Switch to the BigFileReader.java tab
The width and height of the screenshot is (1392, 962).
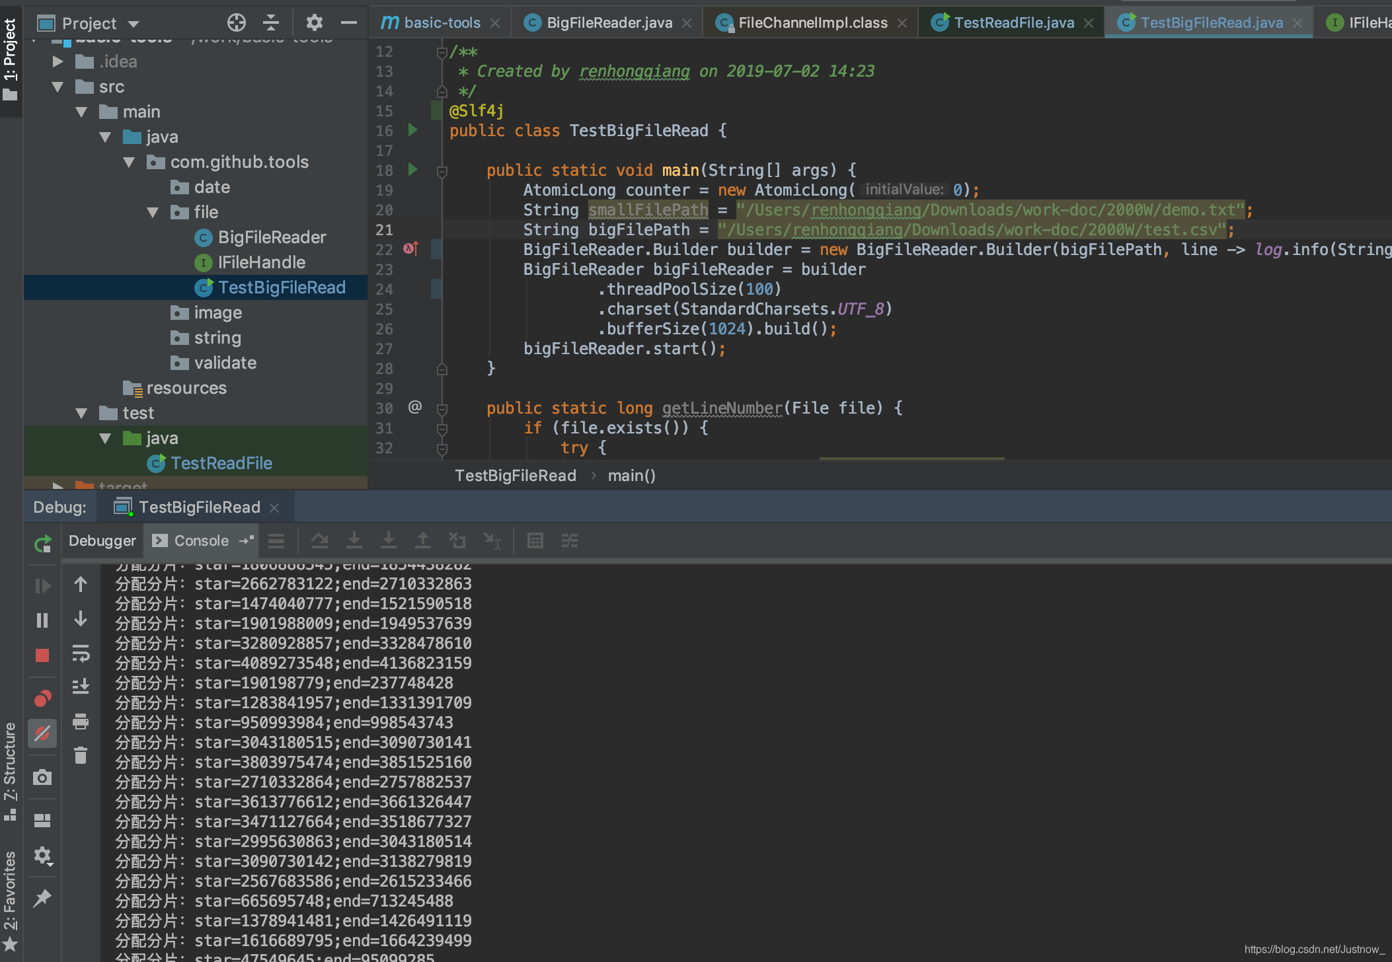click(608, 23)
